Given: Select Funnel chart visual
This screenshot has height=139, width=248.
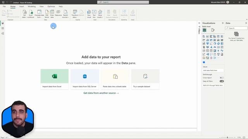Looking at the screenshot, I should tap(208, 44).
